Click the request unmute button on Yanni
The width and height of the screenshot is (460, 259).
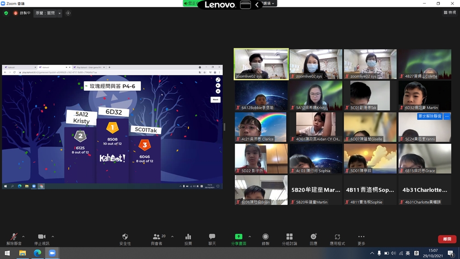pos(430,116)
